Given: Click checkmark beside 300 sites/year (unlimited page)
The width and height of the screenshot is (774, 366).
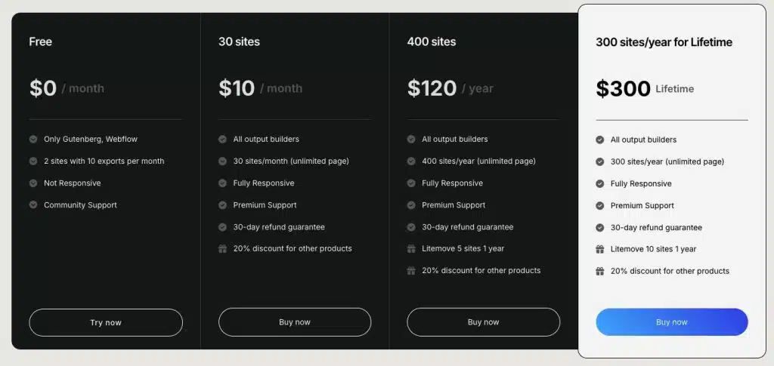Looking at the screenshot, I should (600, 161).
